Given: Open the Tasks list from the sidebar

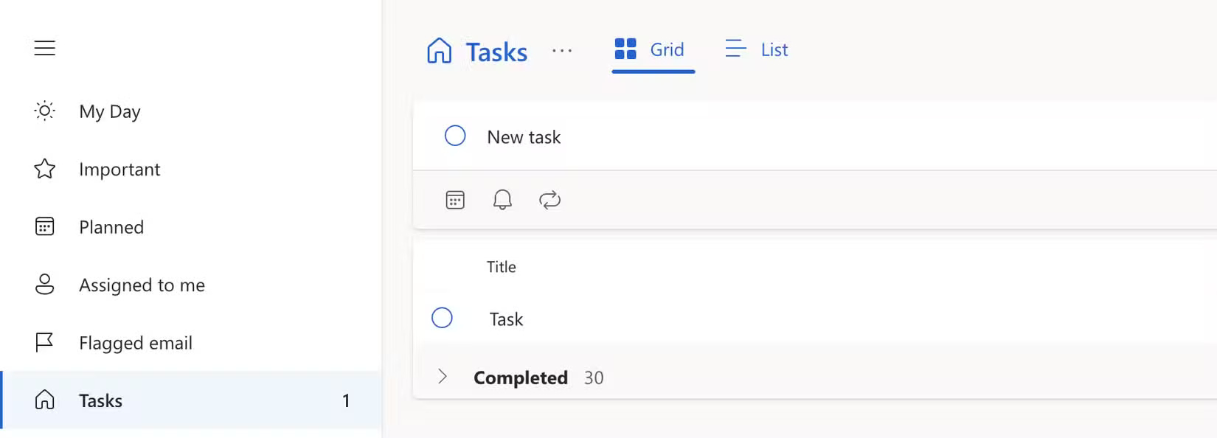Looking at the screenshot, I should [100, 400].
